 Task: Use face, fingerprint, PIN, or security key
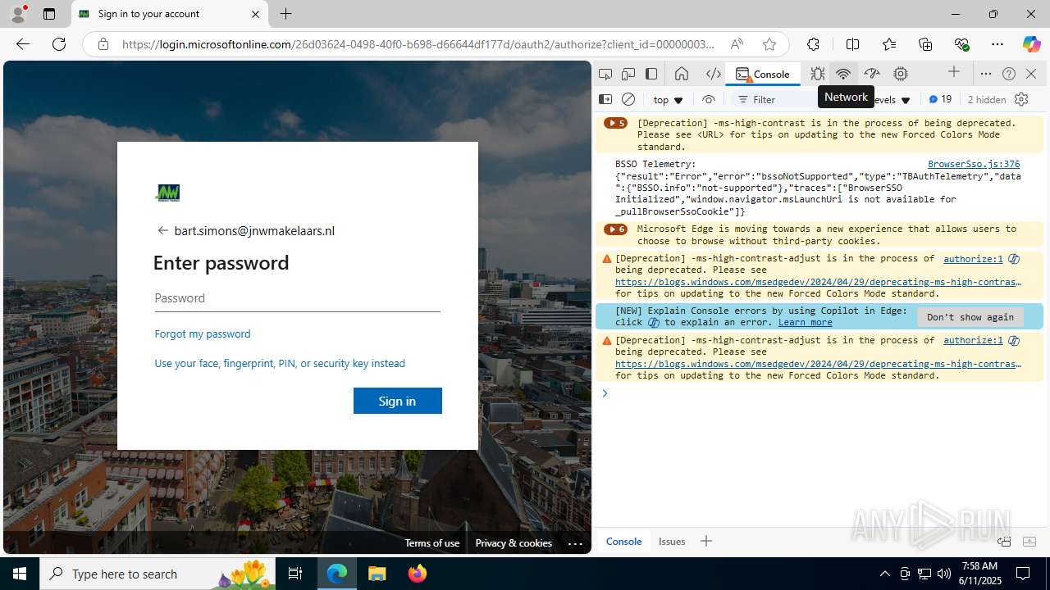280,363
